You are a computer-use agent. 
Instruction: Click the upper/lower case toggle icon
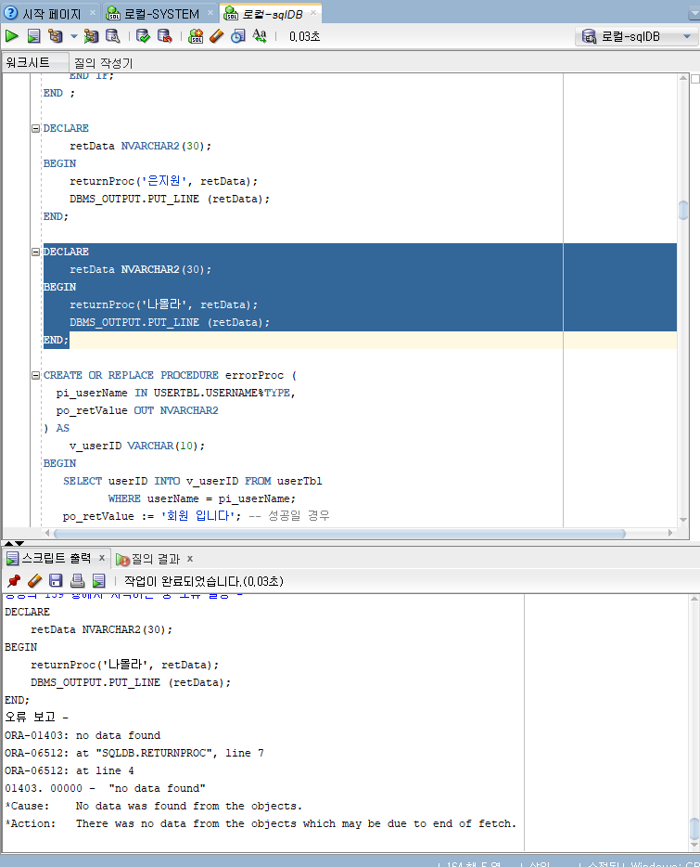[259, 36]
